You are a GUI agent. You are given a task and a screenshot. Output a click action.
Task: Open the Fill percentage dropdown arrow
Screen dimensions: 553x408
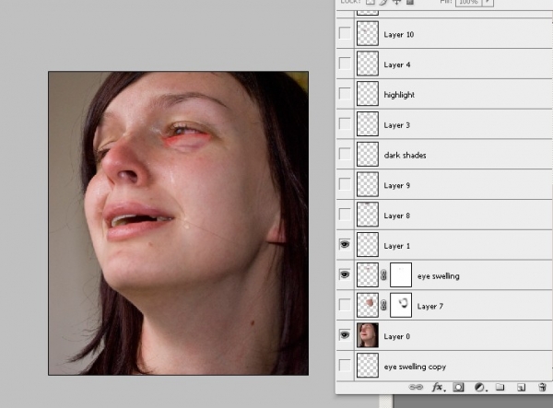tap(488, 2)
